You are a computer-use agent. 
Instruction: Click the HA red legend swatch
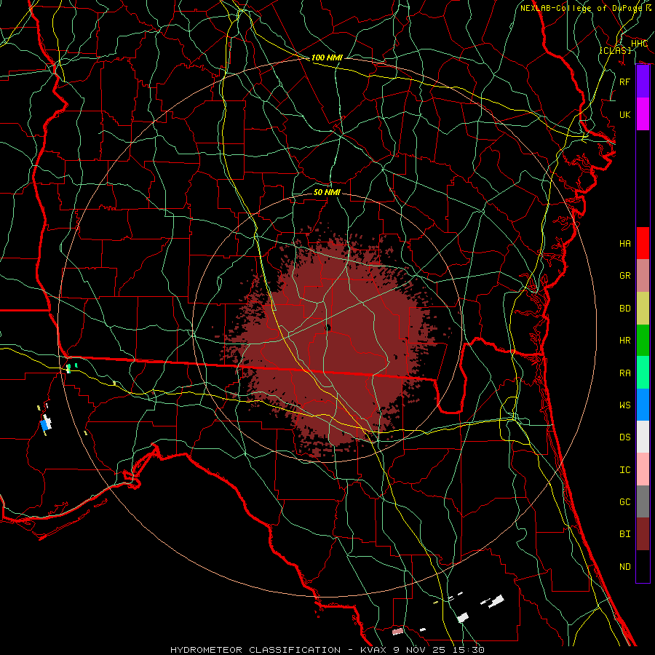click(643, 243)
